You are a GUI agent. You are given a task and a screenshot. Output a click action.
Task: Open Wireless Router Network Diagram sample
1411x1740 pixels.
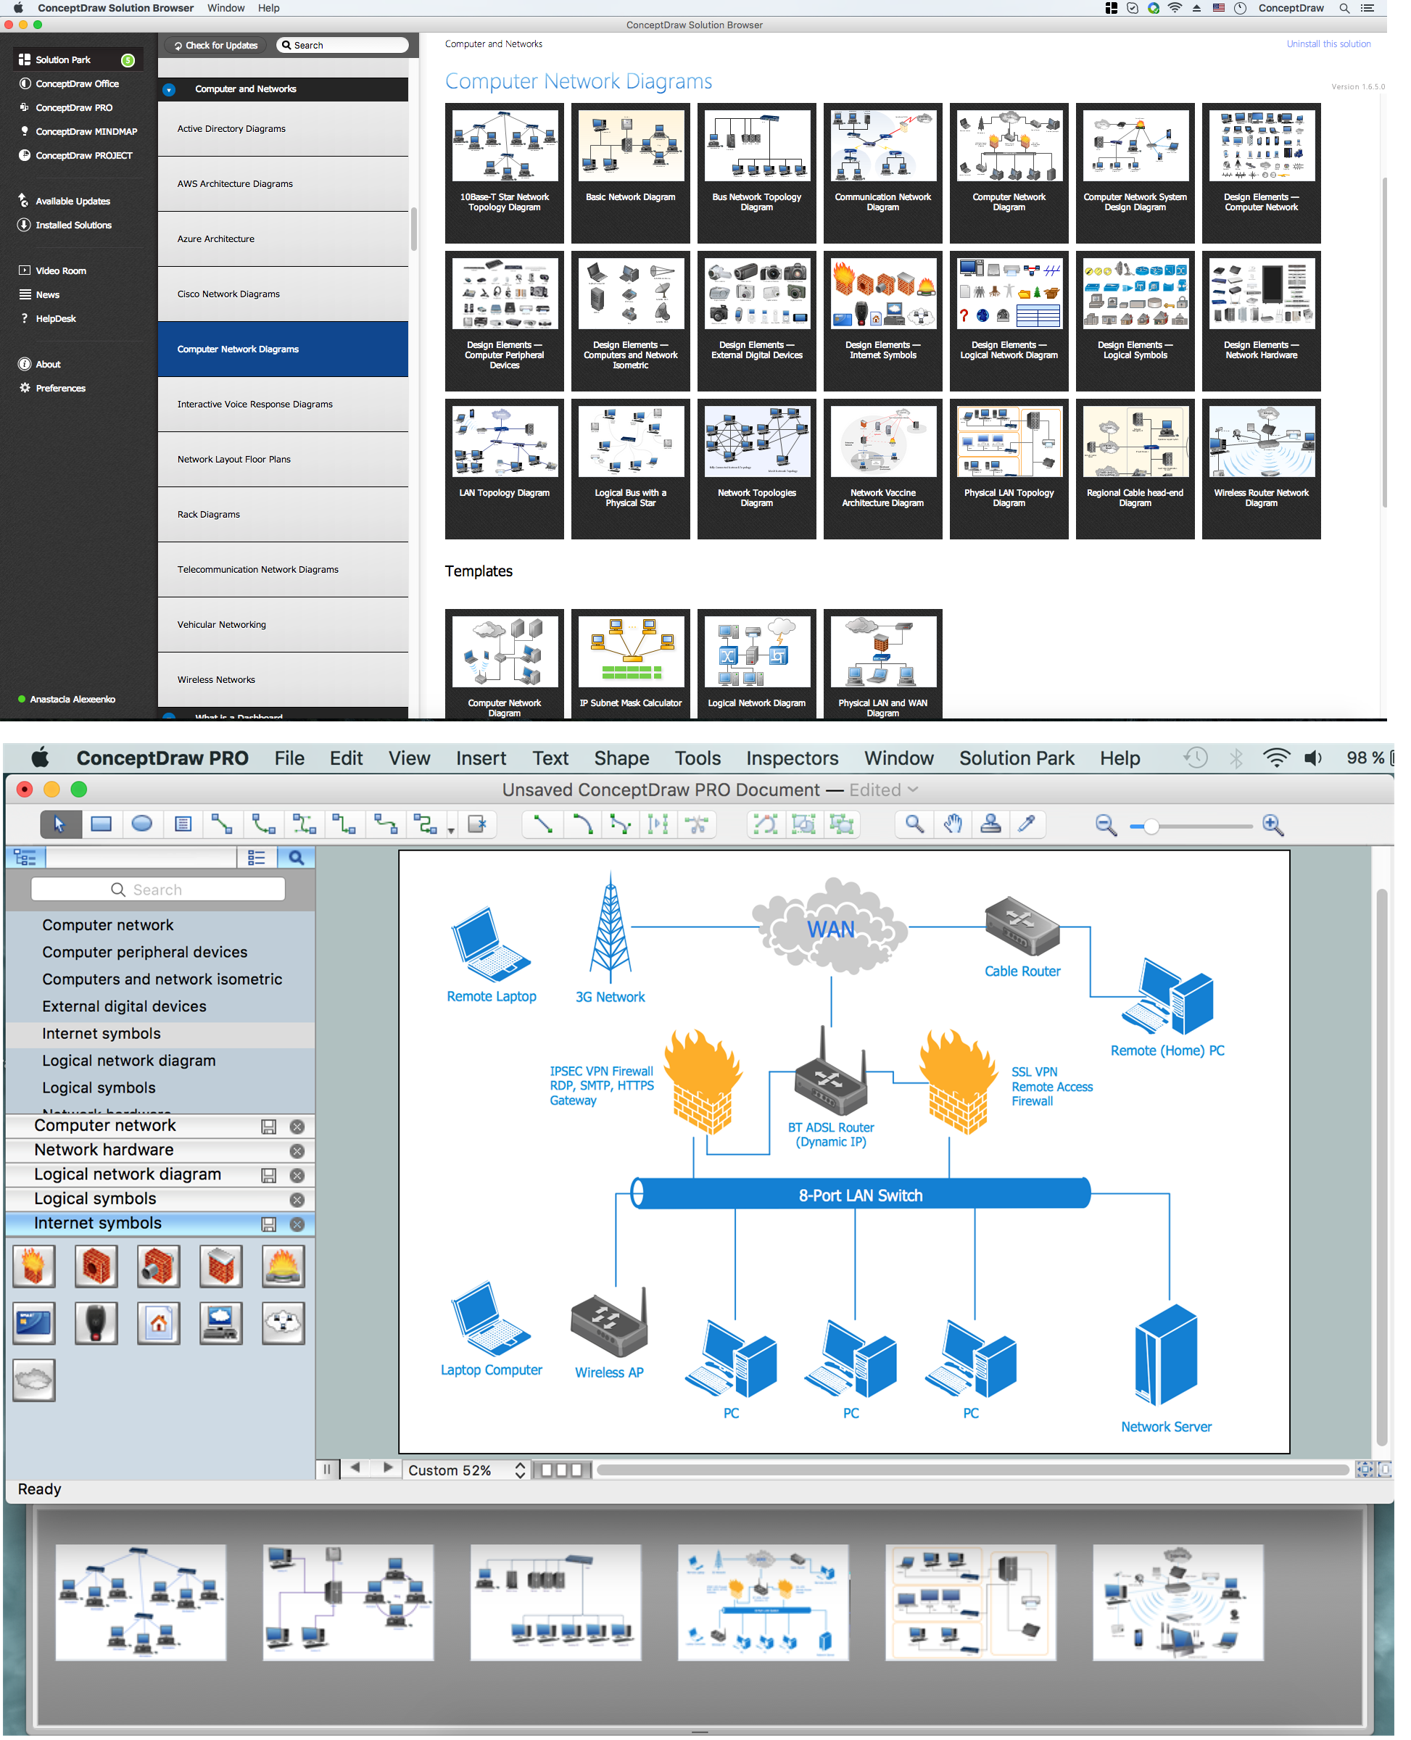coord(1261,469)
